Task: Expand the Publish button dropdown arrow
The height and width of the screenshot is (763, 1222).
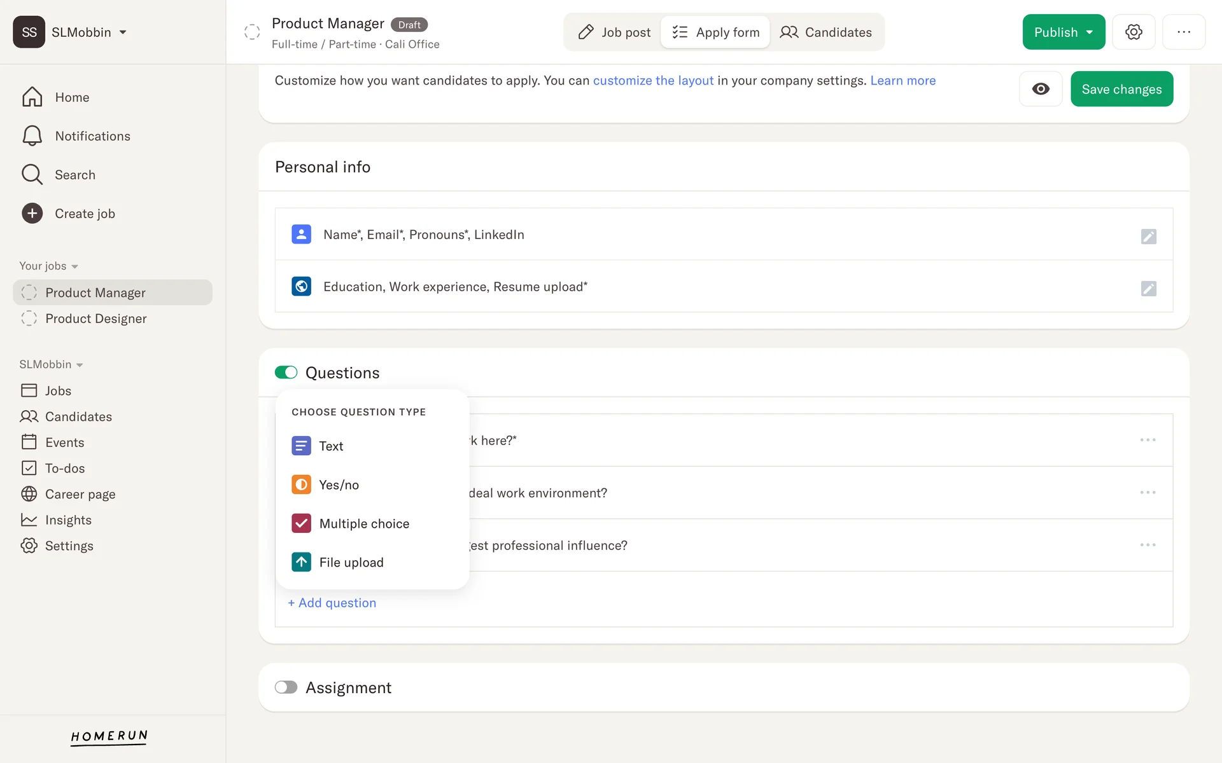Action: pos(1090,32)
